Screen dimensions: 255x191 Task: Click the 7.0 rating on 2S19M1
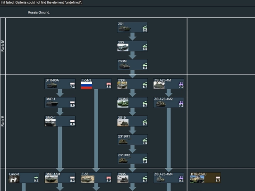point(145,143)
